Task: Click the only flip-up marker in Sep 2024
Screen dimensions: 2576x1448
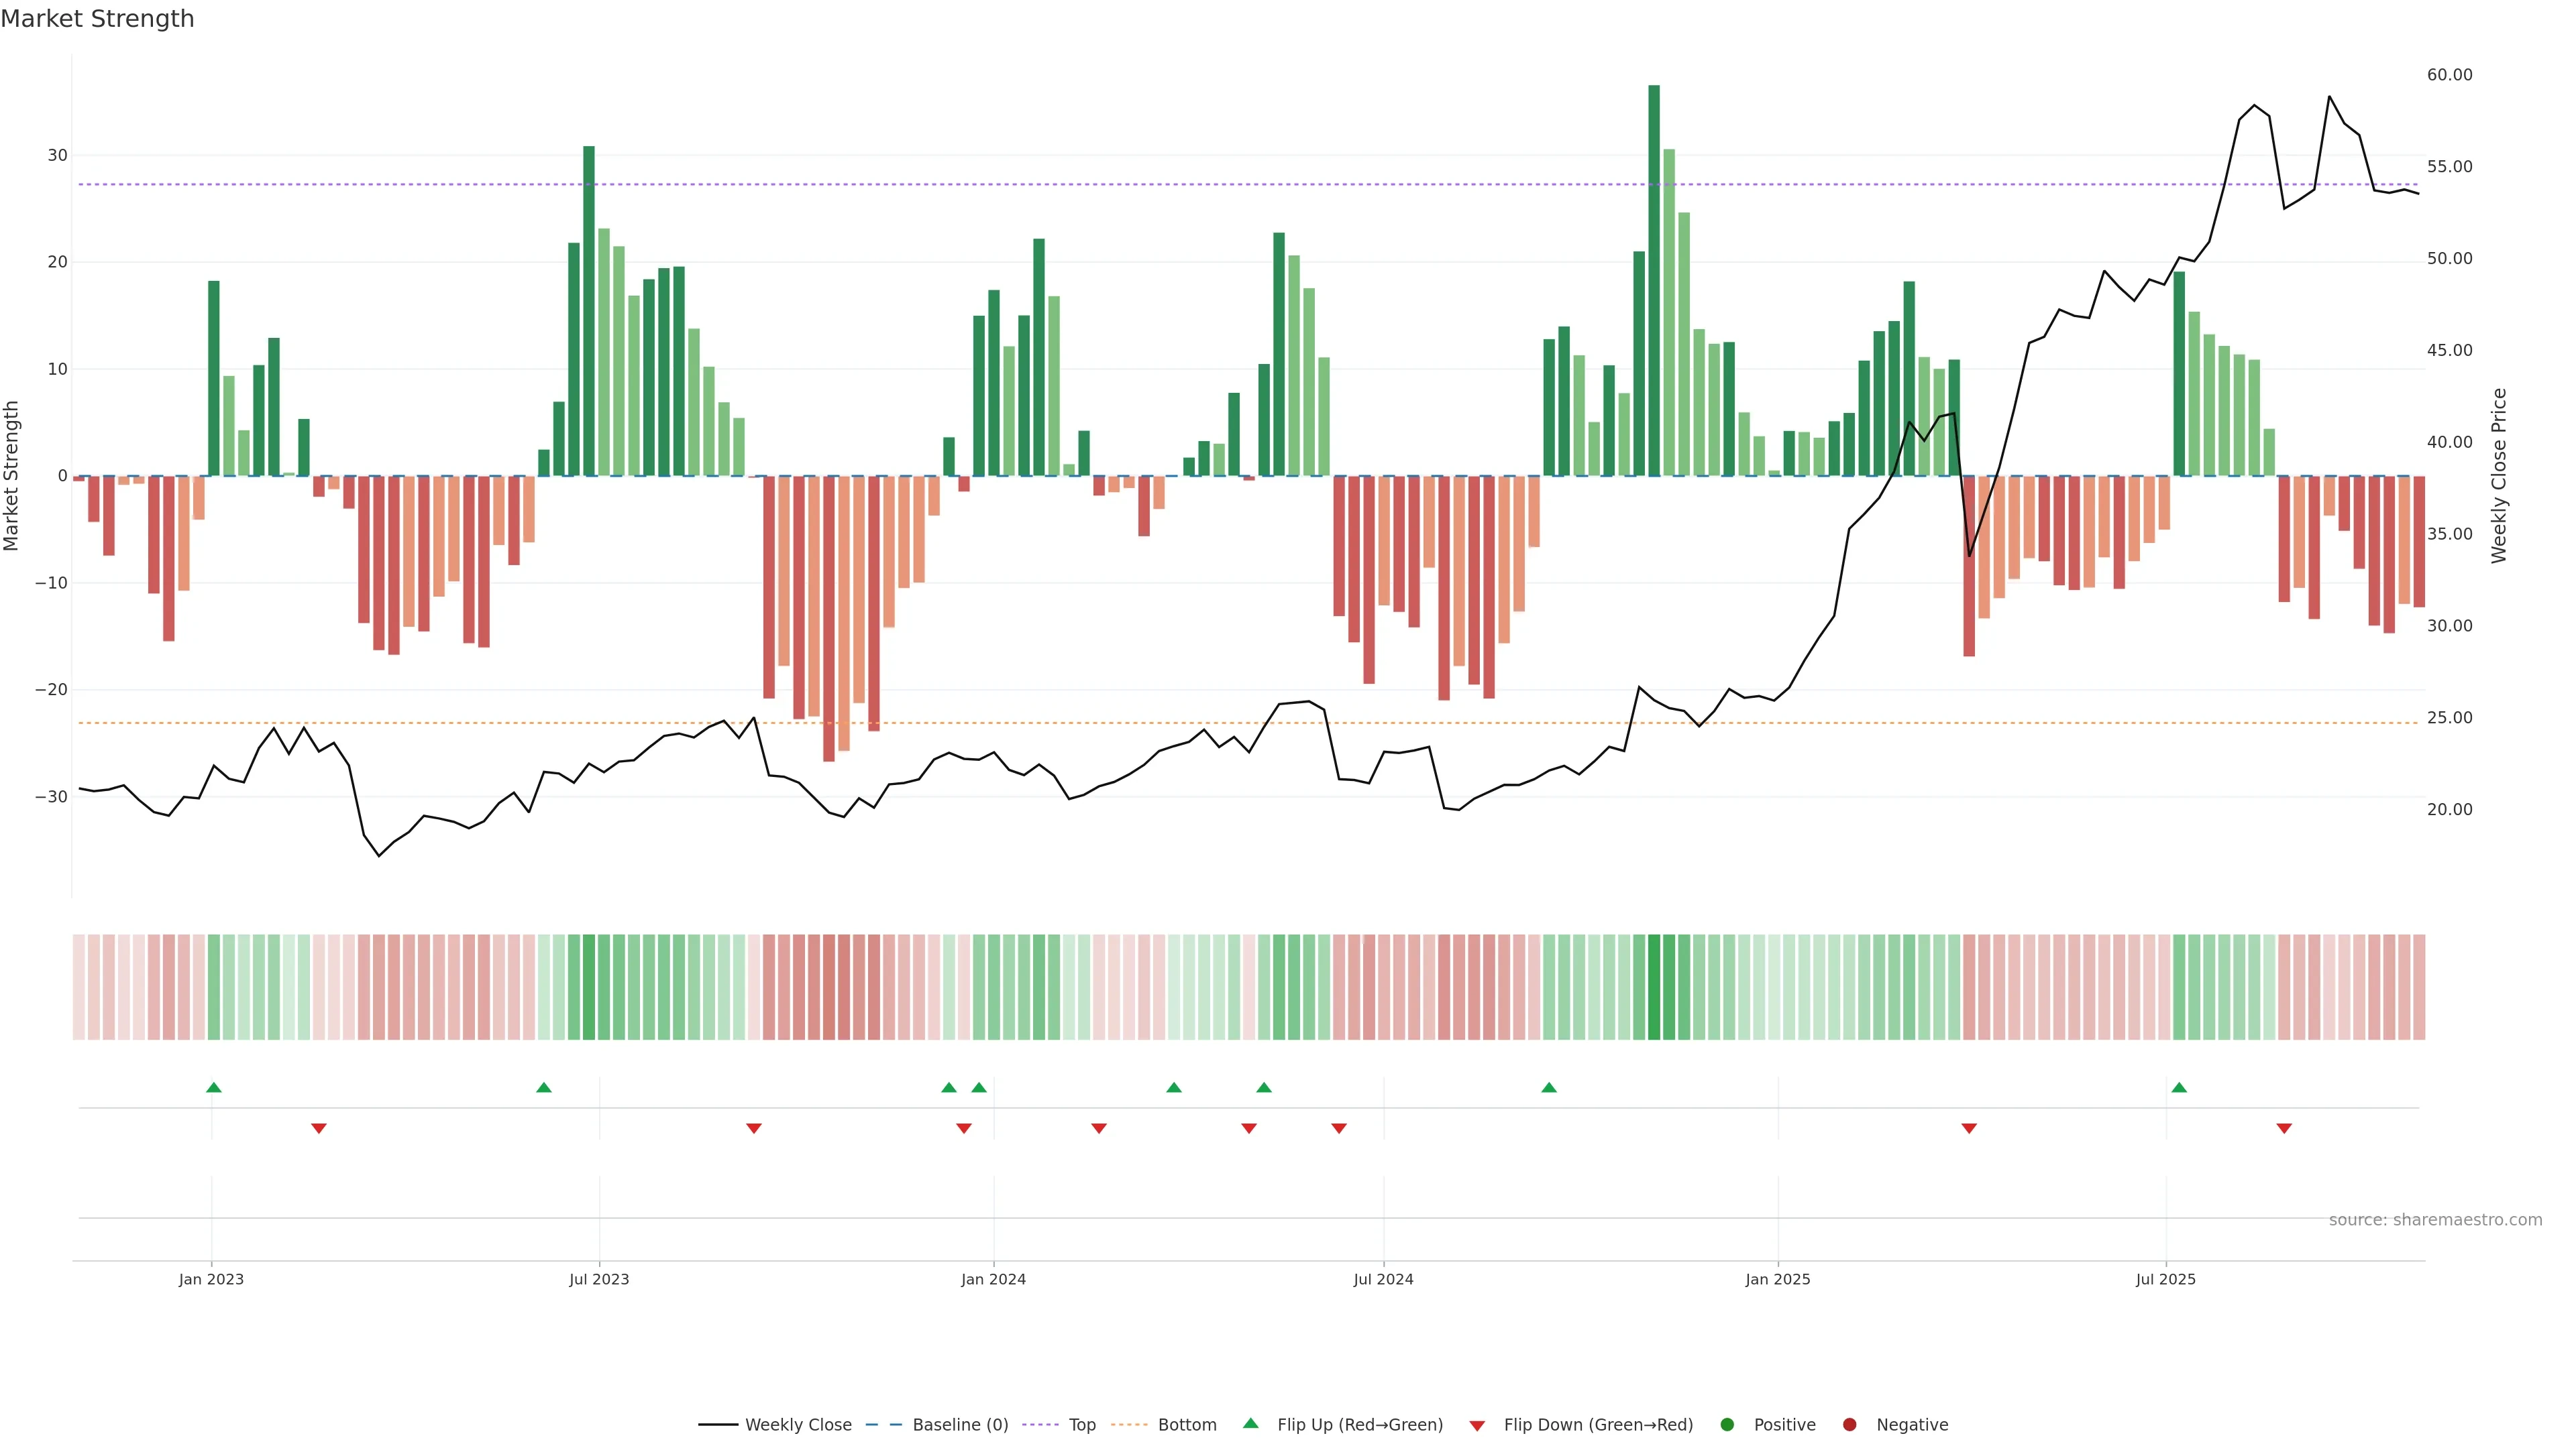Action: (1549, 1087)
